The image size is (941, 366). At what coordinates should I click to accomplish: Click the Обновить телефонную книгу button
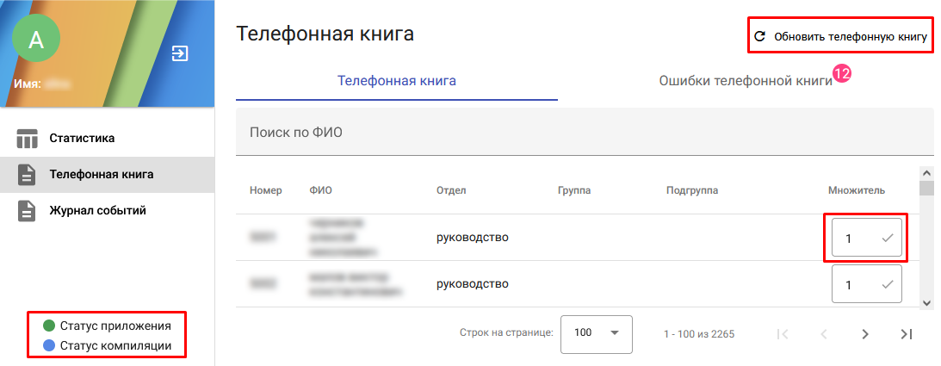[840, 36]
